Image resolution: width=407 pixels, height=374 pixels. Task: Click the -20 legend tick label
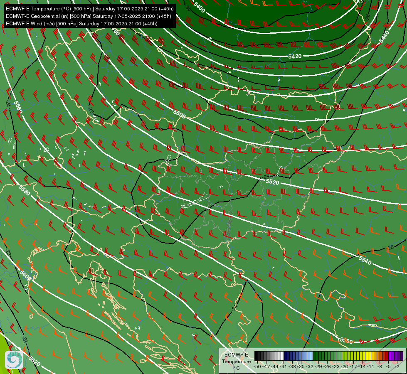click(345, 367)
